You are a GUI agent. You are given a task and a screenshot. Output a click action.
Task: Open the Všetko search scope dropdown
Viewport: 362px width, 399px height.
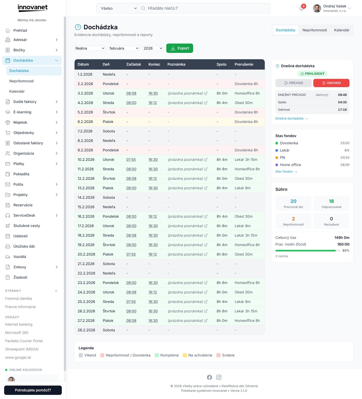tap(117, 8)
